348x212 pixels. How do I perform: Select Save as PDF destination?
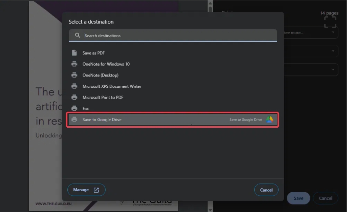94,53
